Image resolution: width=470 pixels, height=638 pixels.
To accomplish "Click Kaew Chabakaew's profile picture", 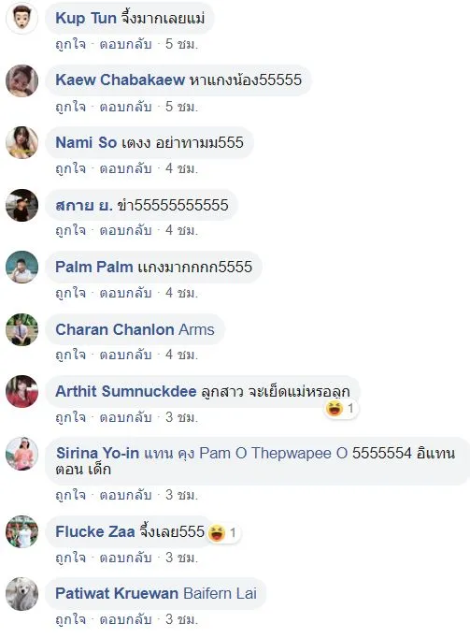I will click(x=21, y=80).
